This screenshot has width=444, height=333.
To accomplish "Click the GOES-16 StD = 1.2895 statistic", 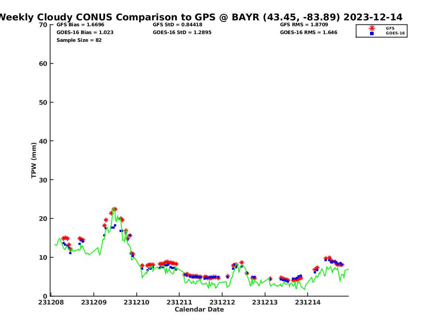I will tap(182, 33).
